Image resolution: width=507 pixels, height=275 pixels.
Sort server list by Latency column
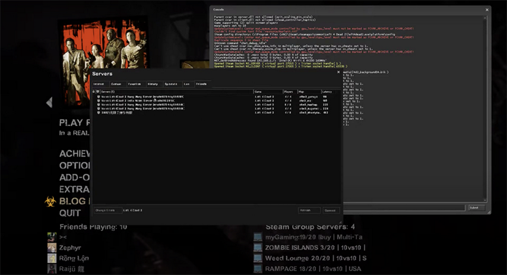(x=328, y=91)
